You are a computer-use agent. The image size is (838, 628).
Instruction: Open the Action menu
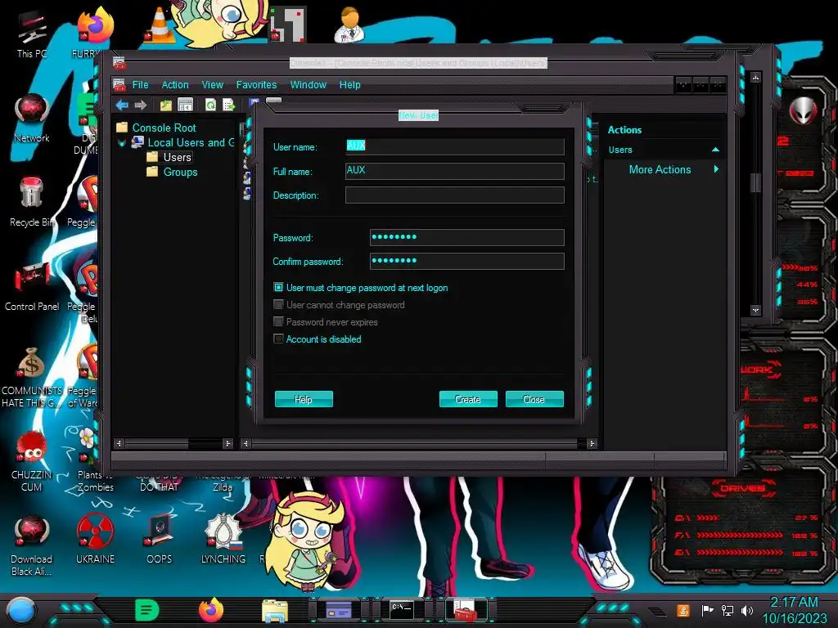click(175, 85)
